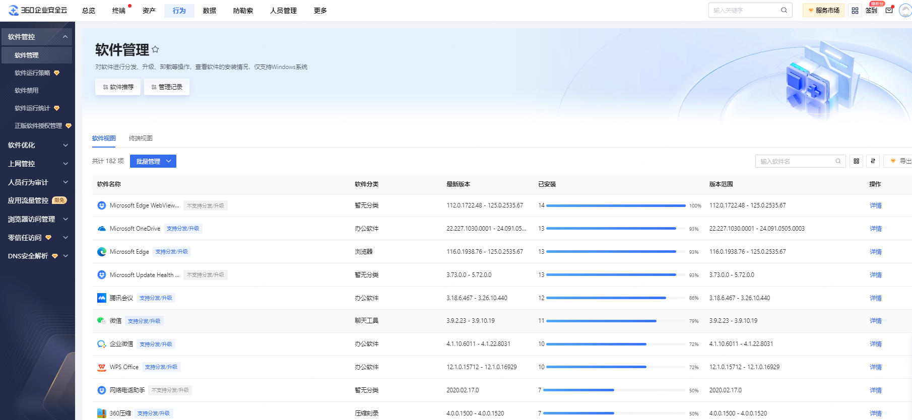Click the 微信 app icon

[x=101, y=321]
